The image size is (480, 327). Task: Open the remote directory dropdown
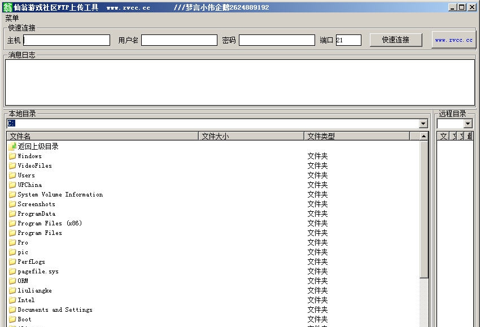point(468,124)
